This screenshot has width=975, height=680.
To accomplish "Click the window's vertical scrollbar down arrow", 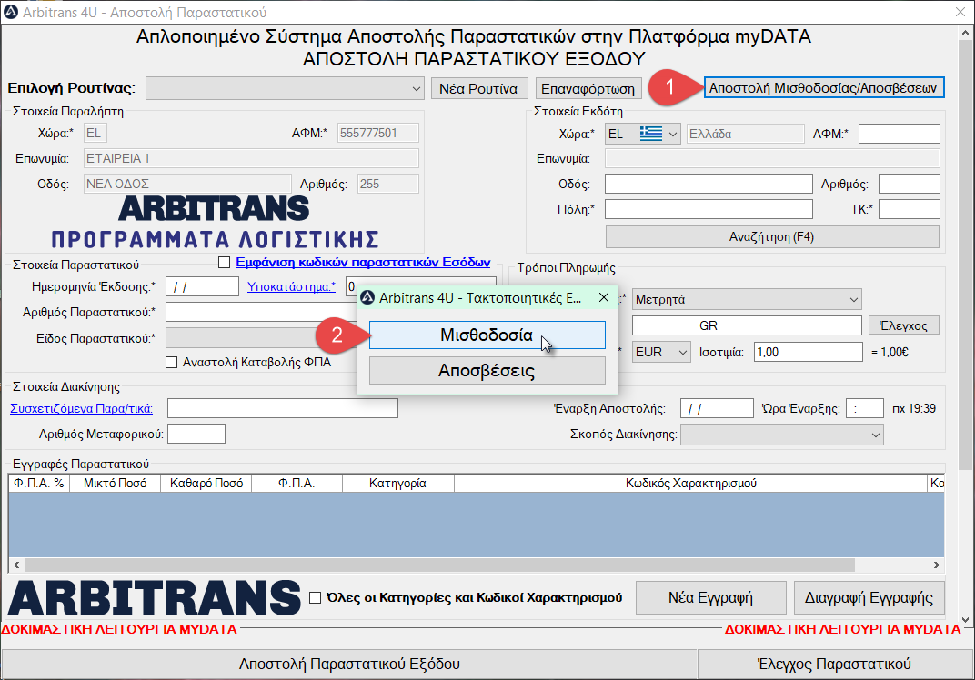I will click(965, 619).
